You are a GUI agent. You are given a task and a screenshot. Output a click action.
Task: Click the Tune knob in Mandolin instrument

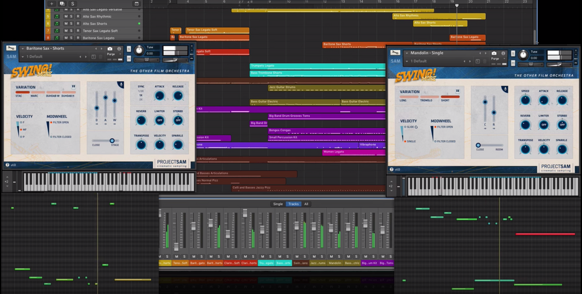[523, 54]
